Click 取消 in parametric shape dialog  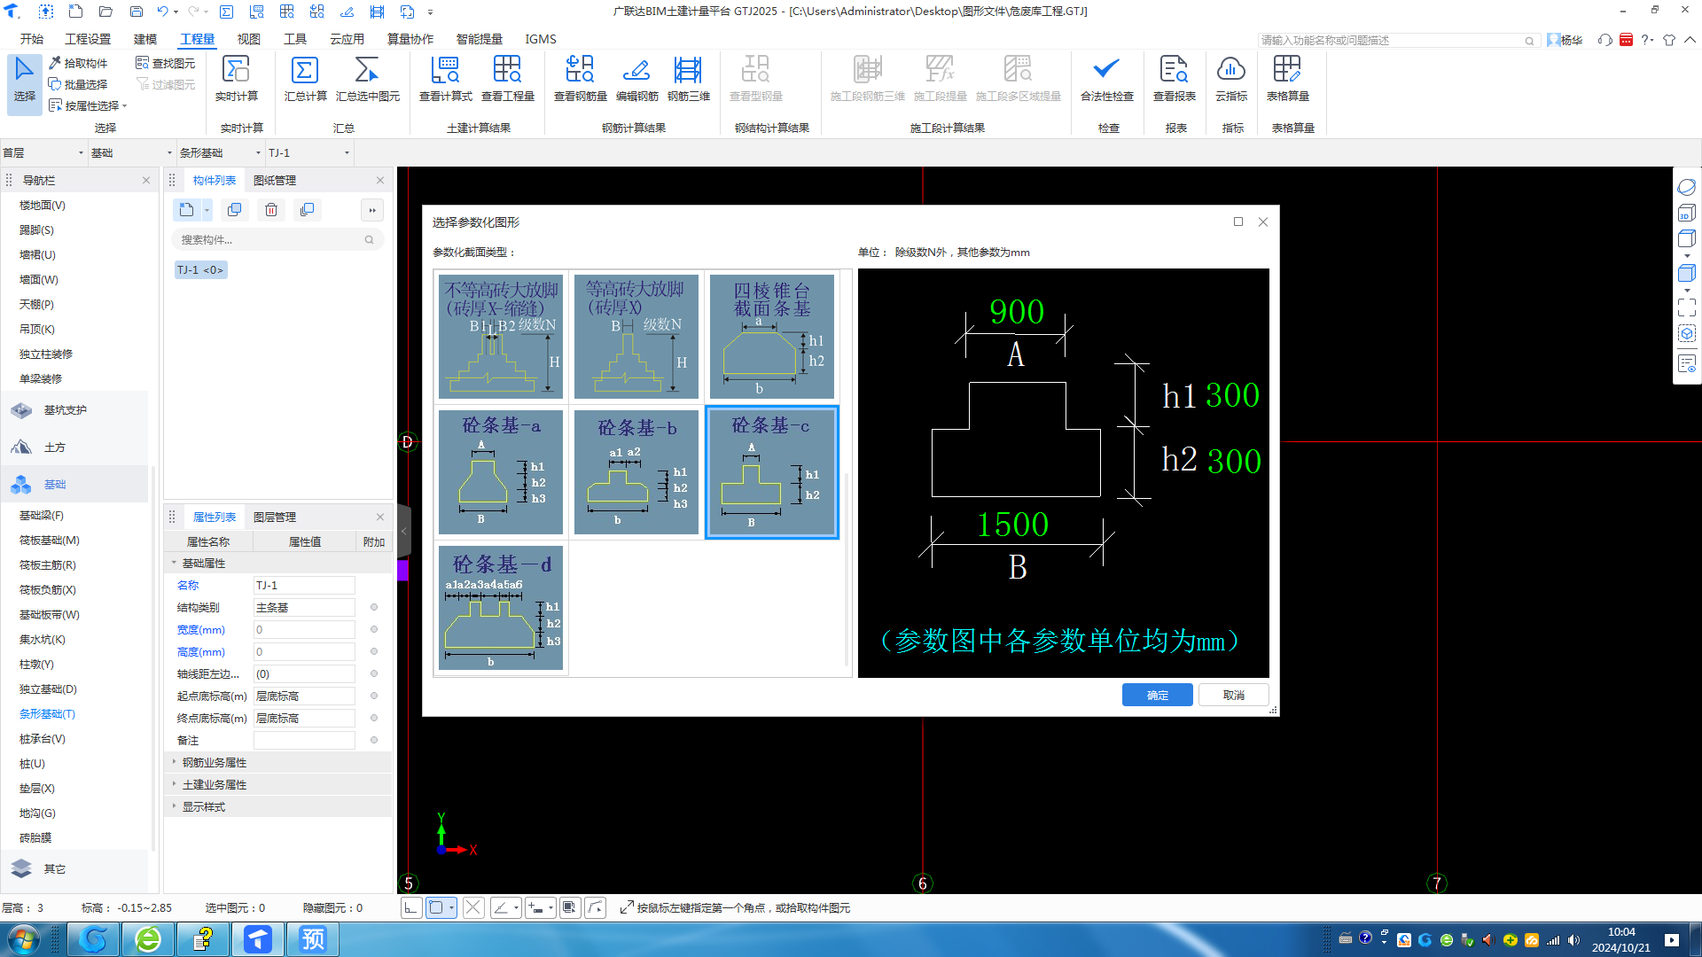pos(1233,696)
